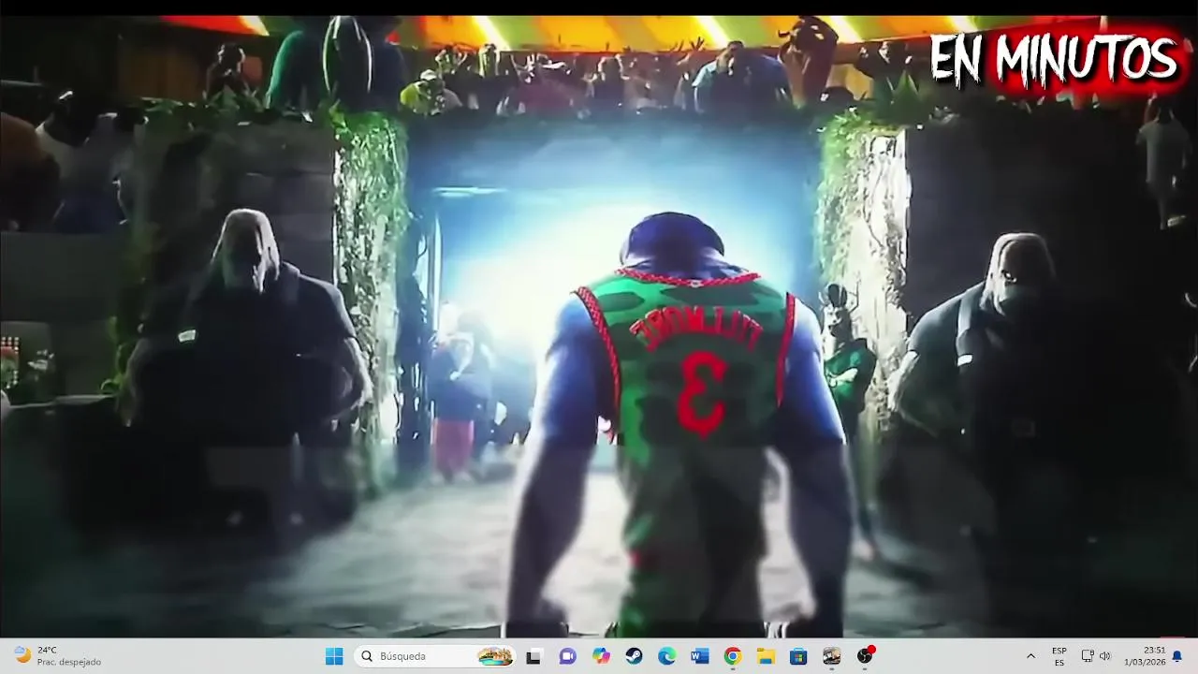Screen dimensions: 1198x674
Task: Open File Explorer folder icon
Action: click(x=766, y=656)
